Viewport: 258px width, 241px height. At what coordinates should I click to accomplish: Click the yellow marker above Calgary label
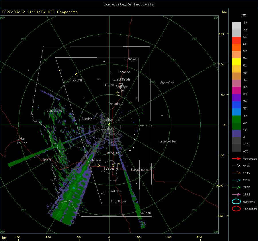pos(113,165)
